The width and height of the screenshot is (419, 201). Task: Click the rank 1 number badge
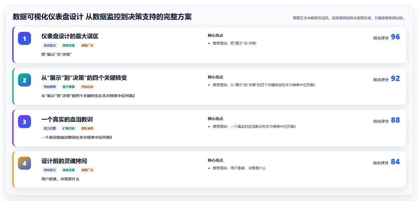click(x=24, y=38)
